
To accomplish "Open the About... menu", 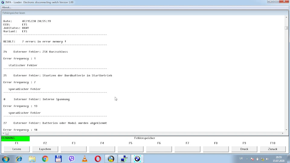I will 6,7.
